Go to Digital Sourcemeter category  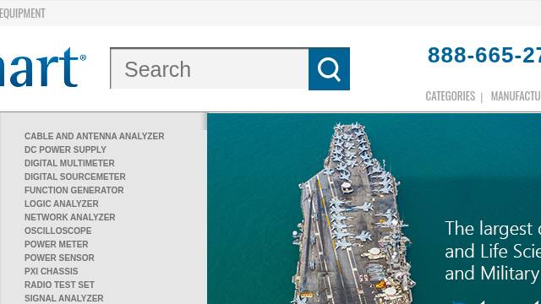[75, 176]
